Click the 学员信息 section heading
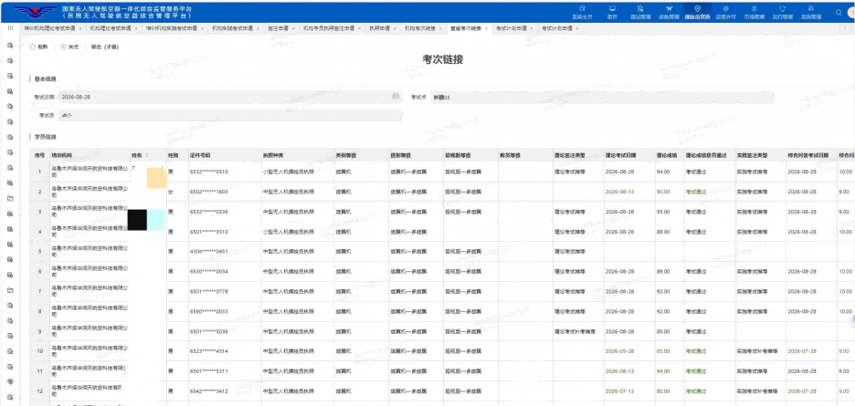The image size is (855, 406). (46, 136)
